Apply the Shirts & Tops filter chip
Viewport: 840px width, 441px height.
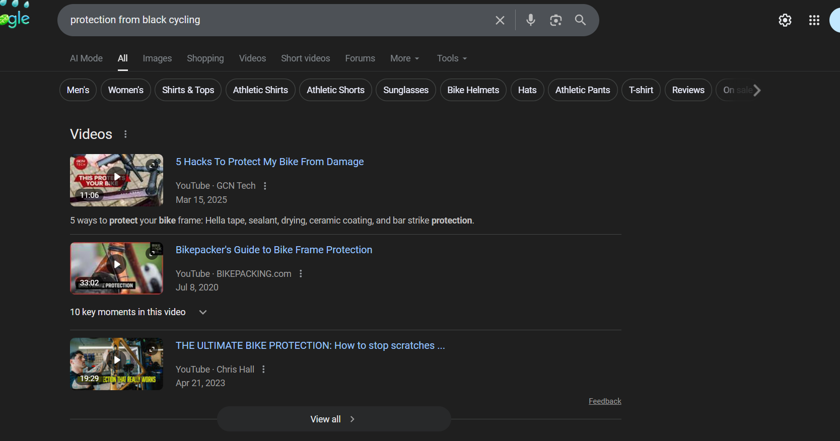click(x=188, y=90)
